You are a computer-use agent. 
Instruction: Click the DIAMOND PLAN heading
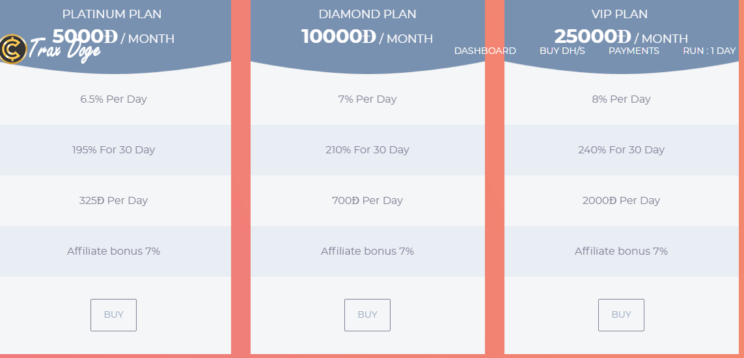tap(367, 14)
